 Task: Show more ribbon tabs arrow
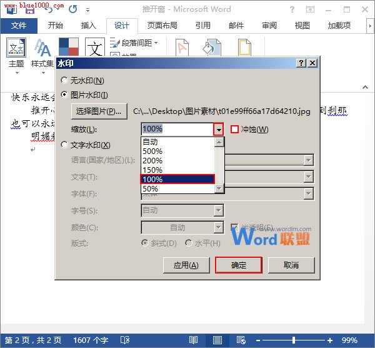(x=370, y=26)
